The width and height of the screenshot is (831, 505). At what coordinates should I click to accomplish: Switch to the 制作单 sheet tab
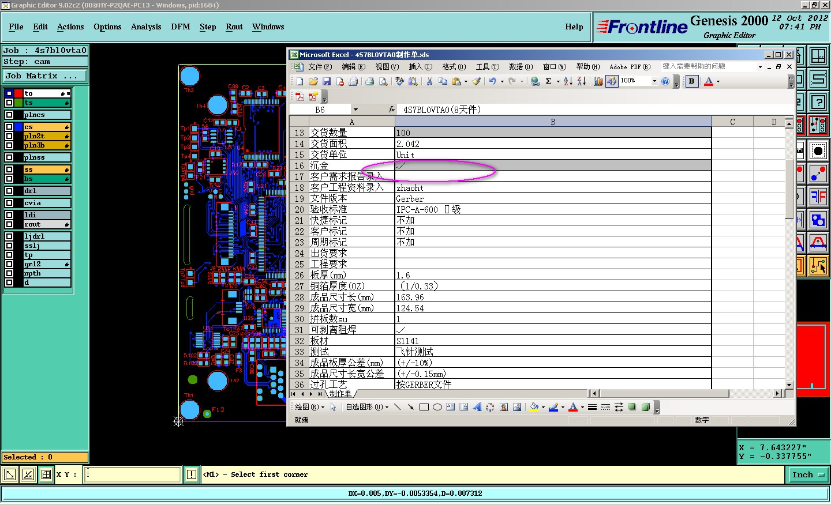340,394
